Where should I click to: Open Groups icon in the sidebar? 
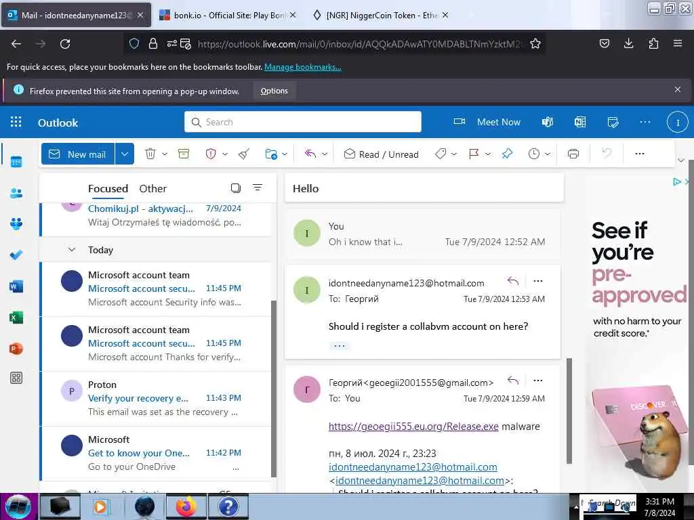pos(16,223)
